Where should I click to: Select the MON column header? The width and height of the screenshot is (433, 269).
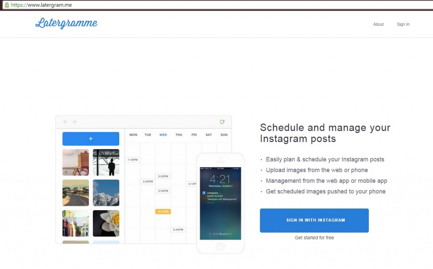pos(133,135)
